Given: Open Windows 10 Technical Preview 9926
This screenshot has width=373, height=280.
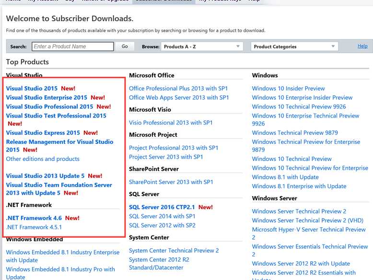Looking at the screenshot, I should [x=299, y=106].
